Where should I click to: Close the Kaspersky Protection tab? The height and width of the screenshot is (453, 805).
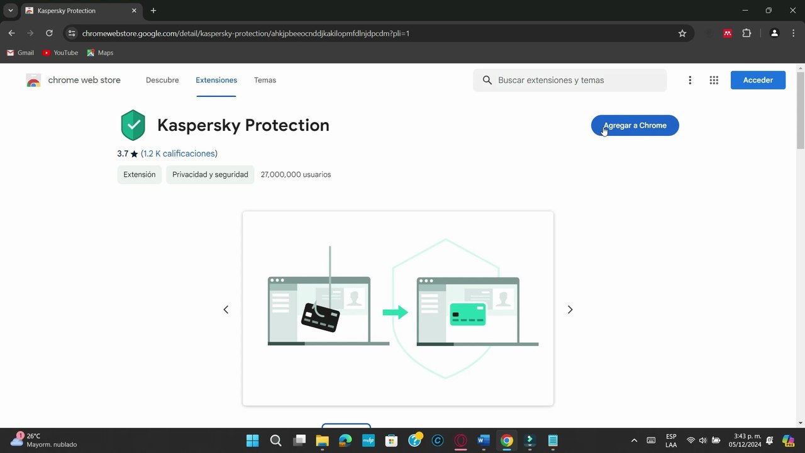pyautogui.click(x=134, y=11)
